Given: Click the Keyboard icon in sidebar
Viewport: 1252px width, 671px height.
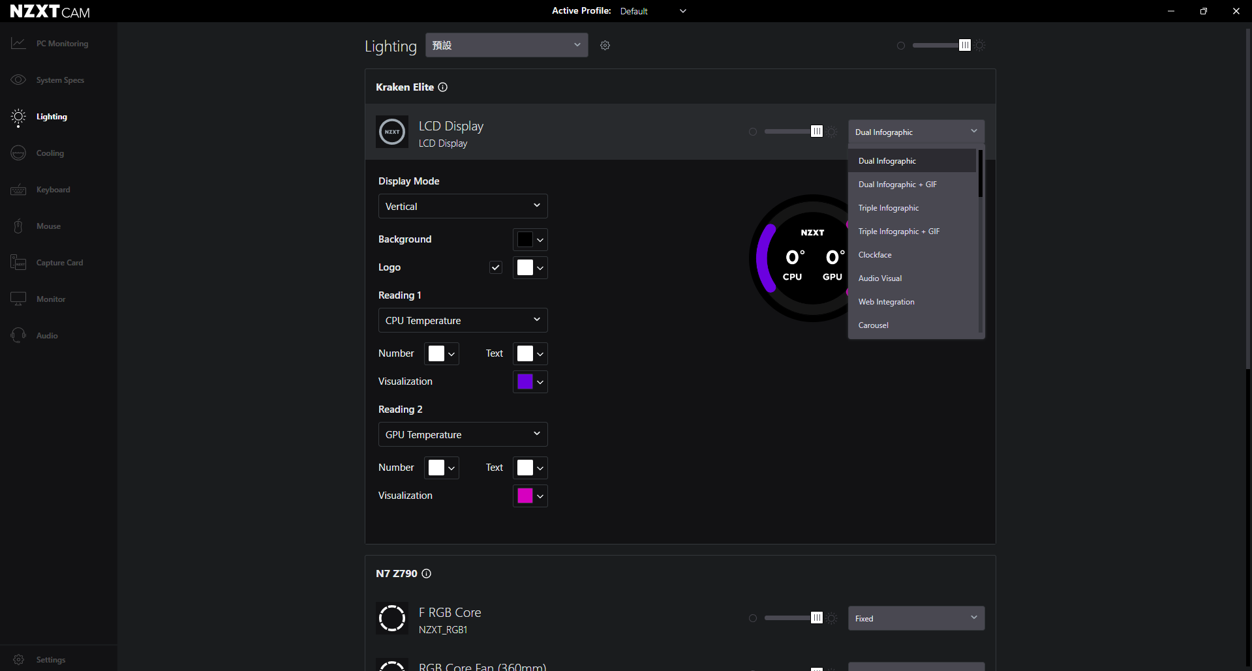Looking at the screenshot, I should click(x=18, y=189).
